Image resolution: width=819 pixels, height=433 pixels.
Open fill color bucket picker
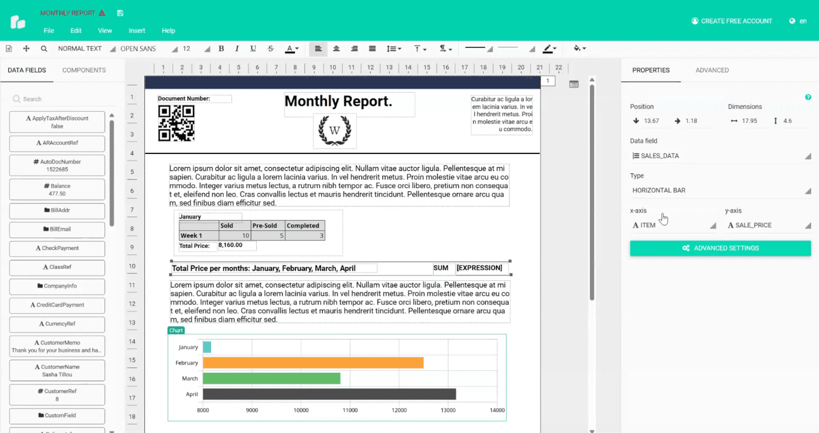click(580, 49)
